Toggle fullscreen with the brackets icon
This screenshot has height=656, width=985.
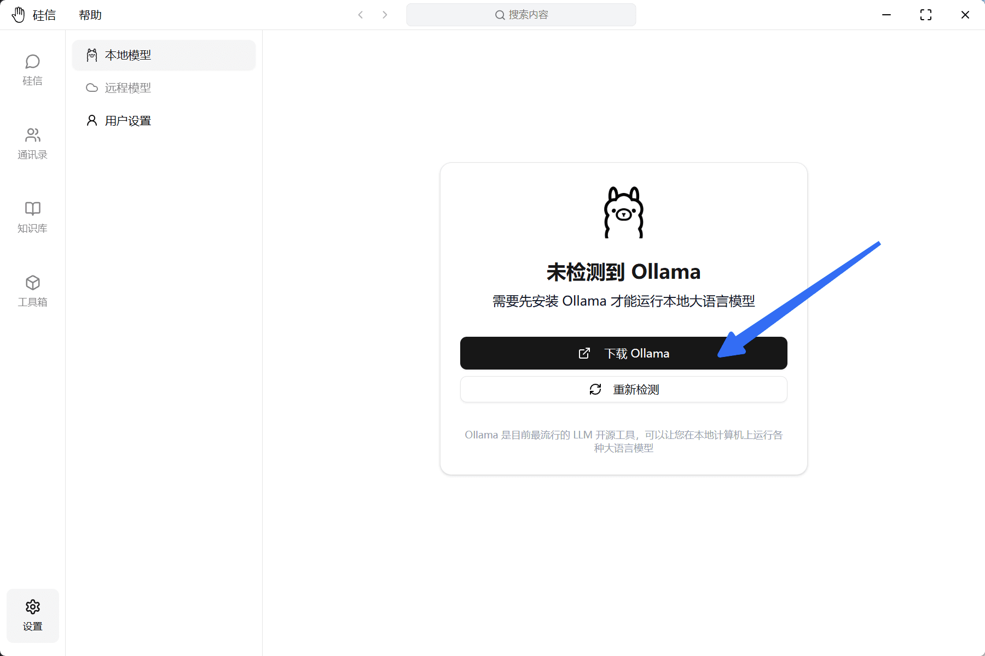pyautogui.click(x=926, y=15)
